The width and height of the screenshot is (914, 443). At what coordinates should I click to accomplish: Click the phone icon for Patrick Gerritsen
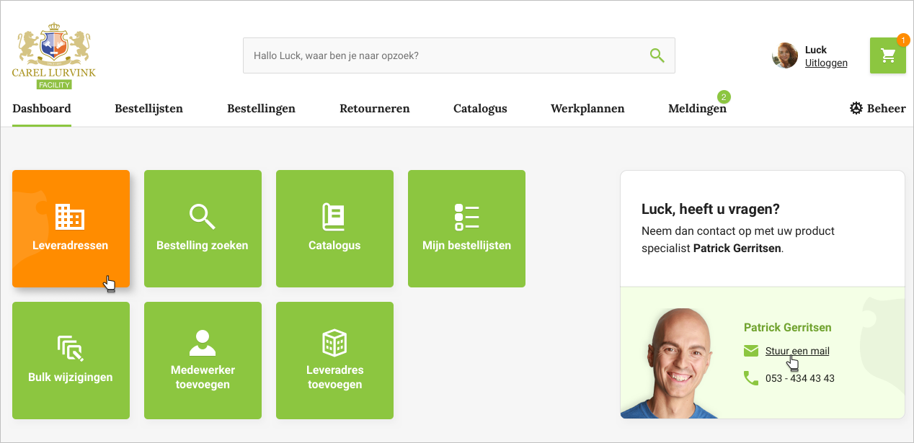pyautogui.click(x=750, y=378)
